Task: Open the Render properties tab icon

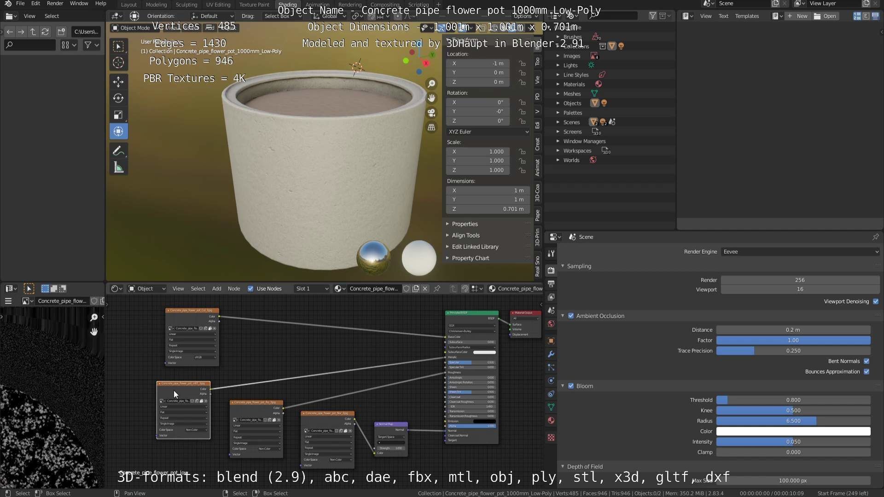Action: click(551, 270)
